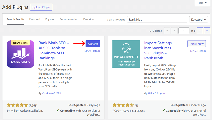Go to next page of results
The height and width of the screenshot is (120, 212).
tap(200, 31)
